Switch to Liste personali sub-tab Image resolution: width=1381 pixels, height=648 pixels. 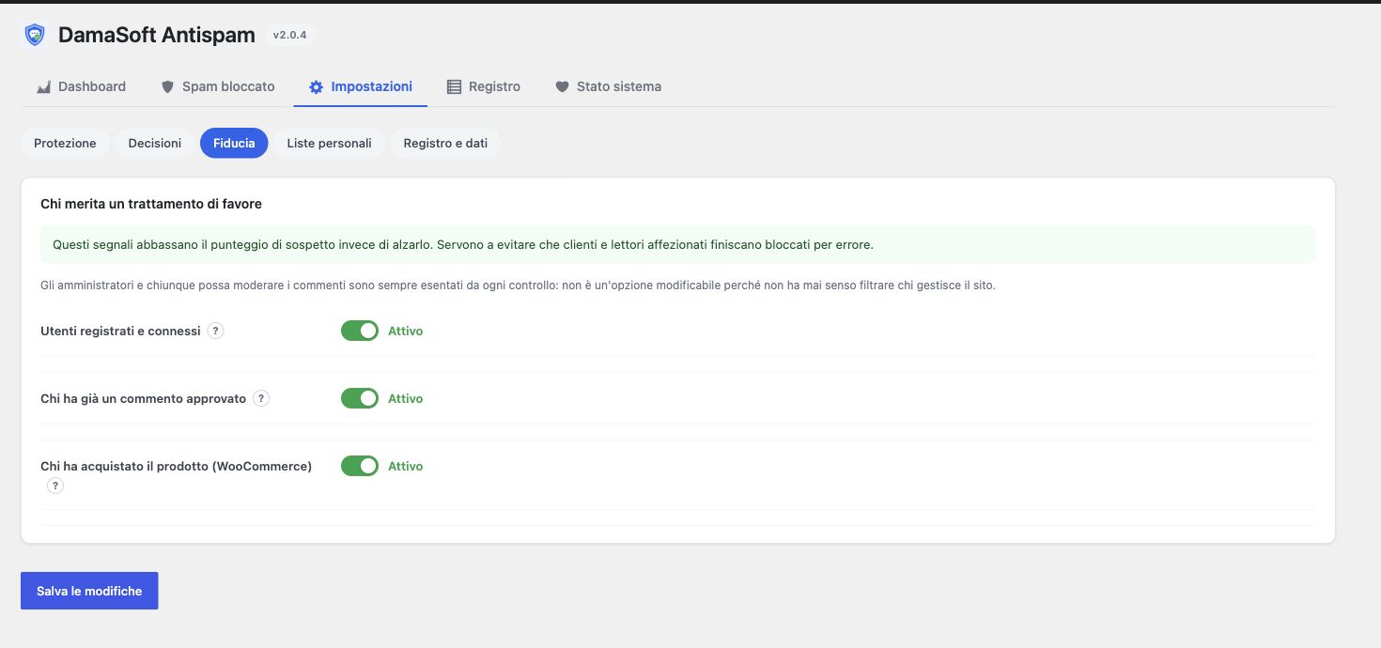point(329,143)
